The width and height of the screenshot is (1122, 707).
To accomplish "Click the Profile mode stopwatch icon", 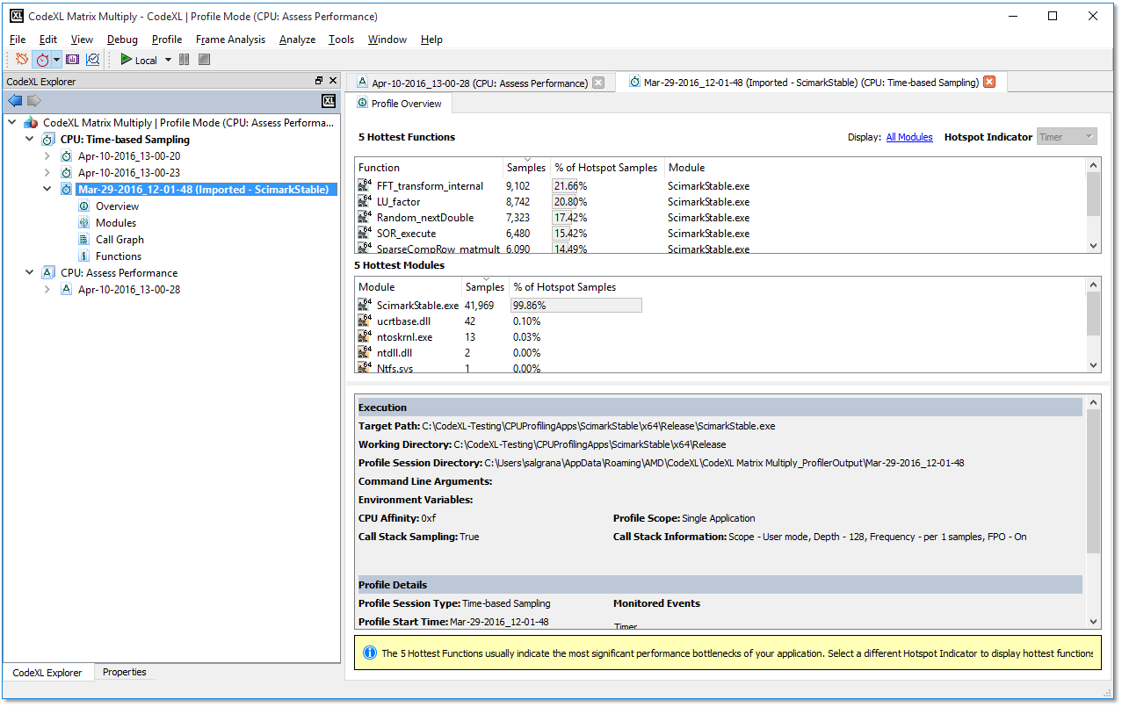I will (x=42, y=60).
